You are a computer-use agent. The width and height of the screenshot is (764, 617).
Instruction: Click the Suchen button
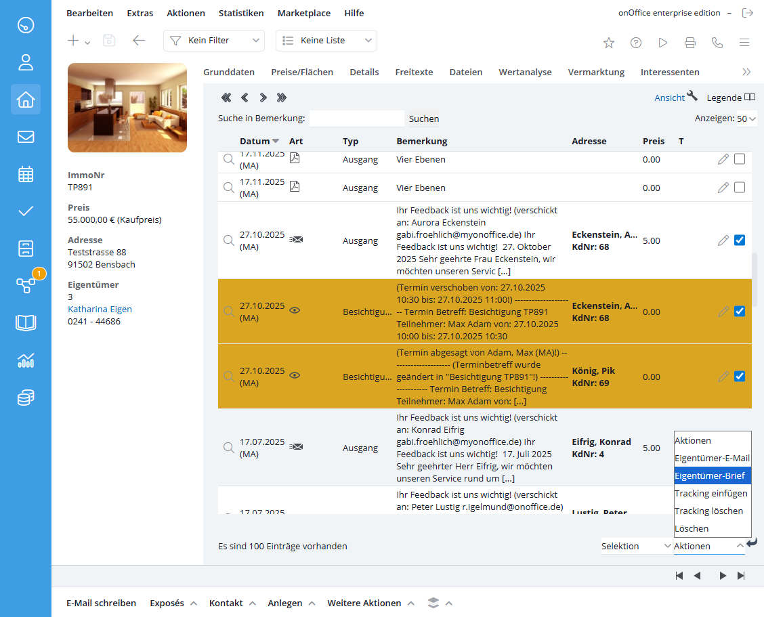(x=424, y=119)
